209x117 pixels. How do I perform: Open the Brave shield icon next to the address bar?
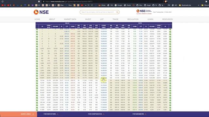(x=166, y=1)
